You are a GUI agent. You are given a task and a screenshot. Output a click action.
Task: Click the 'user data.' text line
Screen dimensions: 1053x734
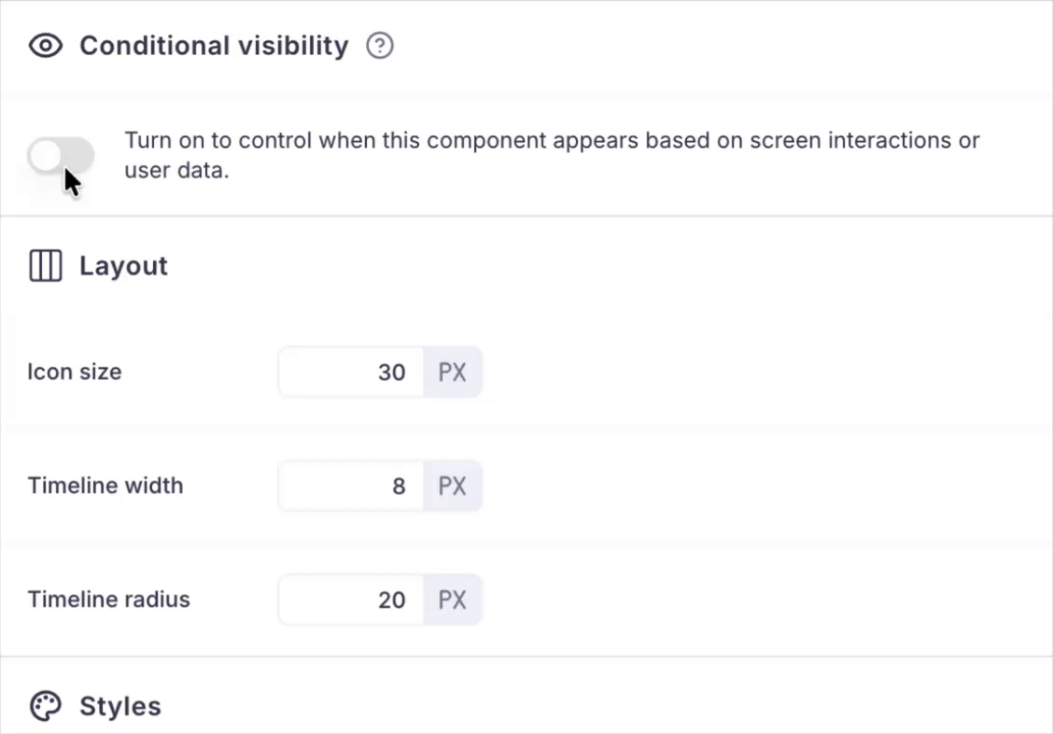click(176, 172)
